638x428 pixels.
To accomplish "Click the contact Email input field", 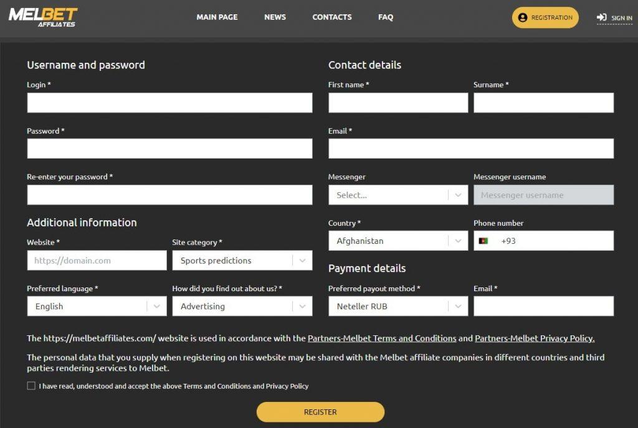I will [470, 149].
